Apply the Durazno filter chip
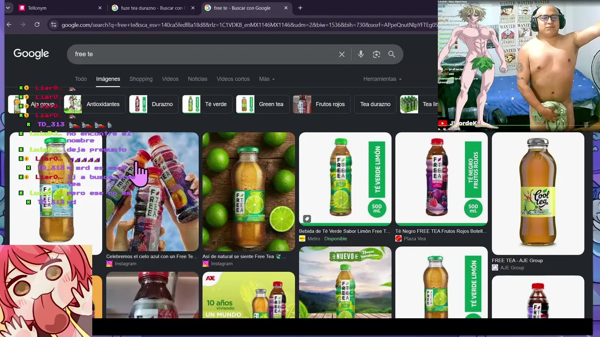This screenshot has width=600, height=337. click(x=153, y=104)
